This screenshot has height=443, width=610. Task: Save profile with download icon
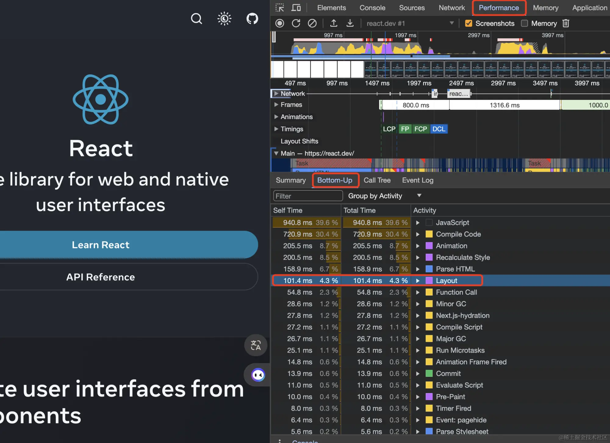click(350, 23)
